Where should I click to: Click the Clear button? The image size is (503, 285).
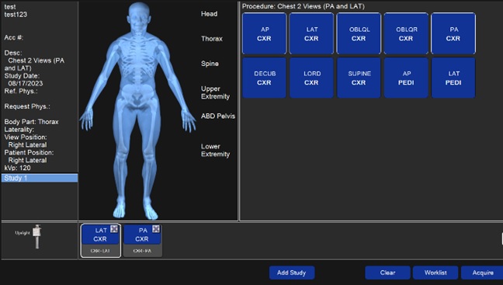pos(387,273)
